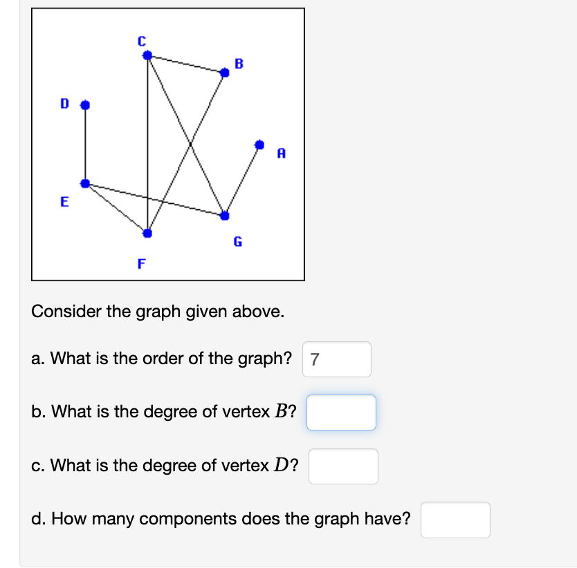
Task: Click the blue dot for vertex B
Action: 225,72
